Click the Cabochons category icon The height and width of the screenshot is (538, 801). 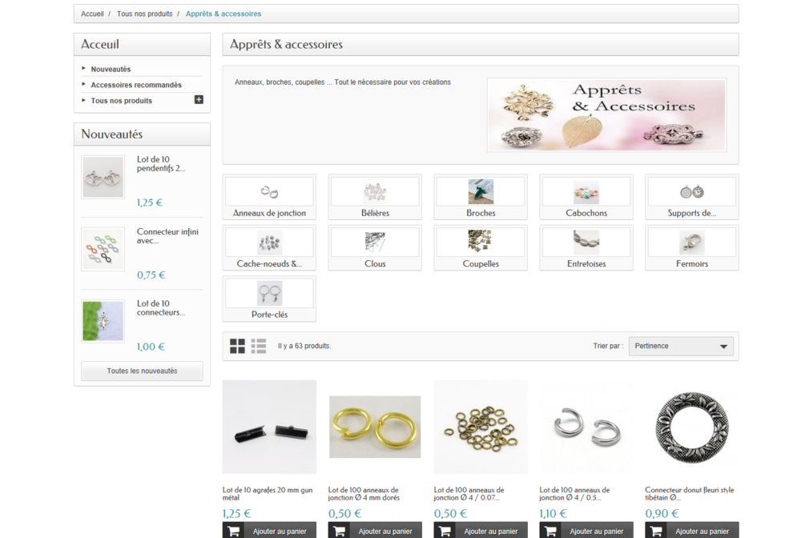click(586, 191)
